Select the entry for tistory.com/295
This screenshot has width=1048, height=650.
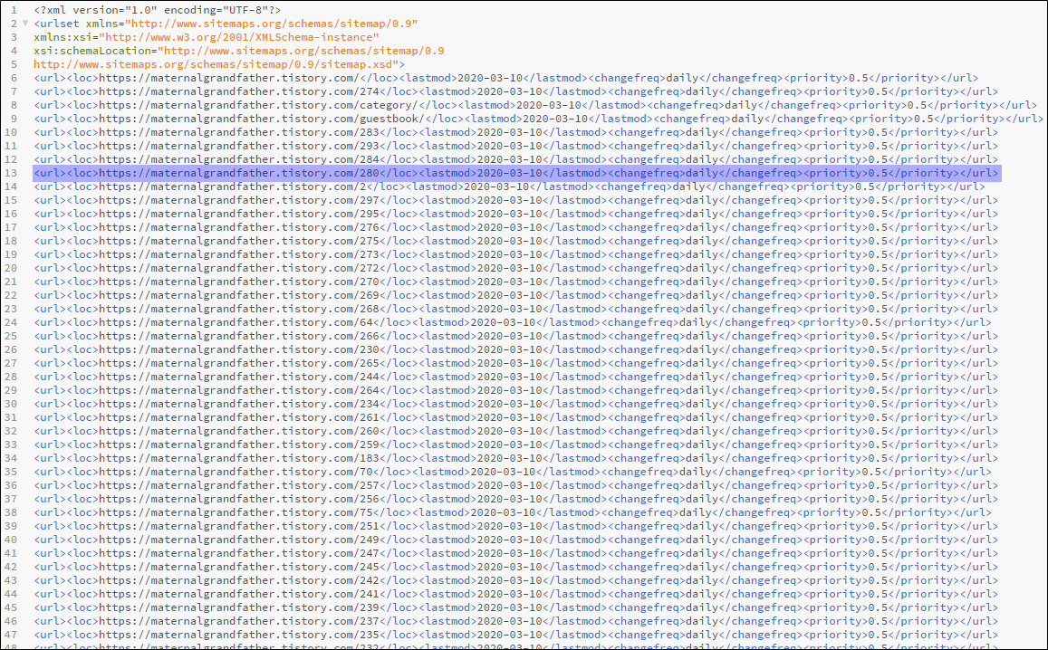(x=516, y=214)
